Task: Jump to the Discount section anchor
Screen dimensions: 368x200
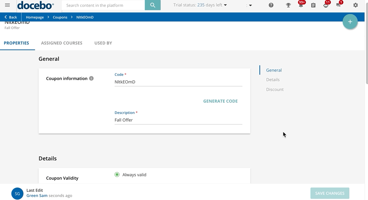Action: [275, 89]
